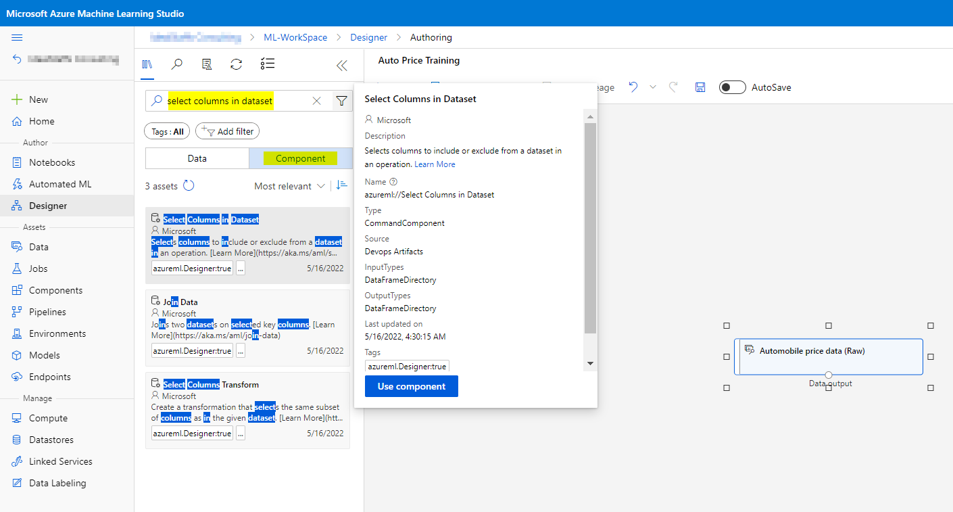Open the checklist icon in panel toolbar
This screenshot has height=512, width=953.
pyautogui.click(x=267, y=64)
